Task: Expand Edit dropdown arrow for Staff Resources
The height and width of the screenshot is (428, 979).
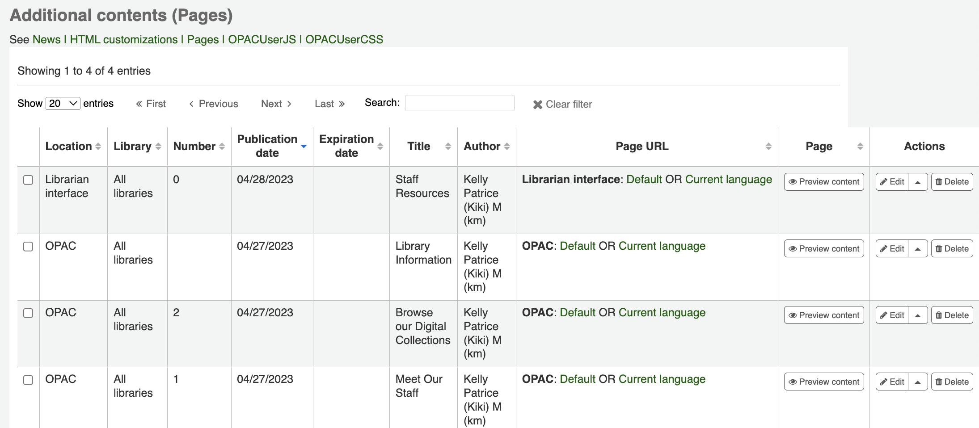Action: (x=918, y=182)
